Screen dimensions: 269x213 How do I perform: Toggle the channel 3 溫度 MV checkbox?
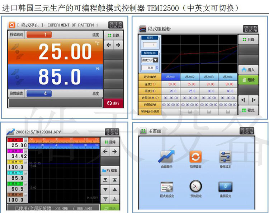point(25,162)
